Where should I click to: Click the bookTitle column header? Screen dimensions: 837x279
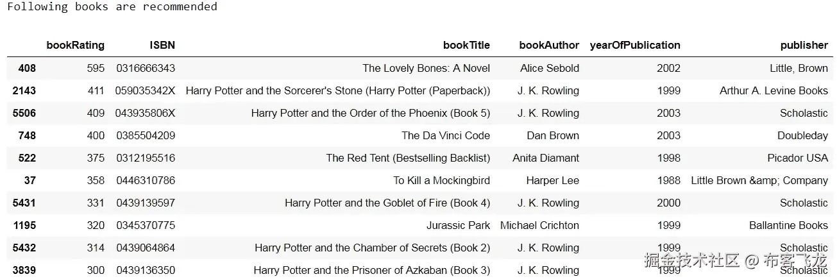(x=466, y=45)
